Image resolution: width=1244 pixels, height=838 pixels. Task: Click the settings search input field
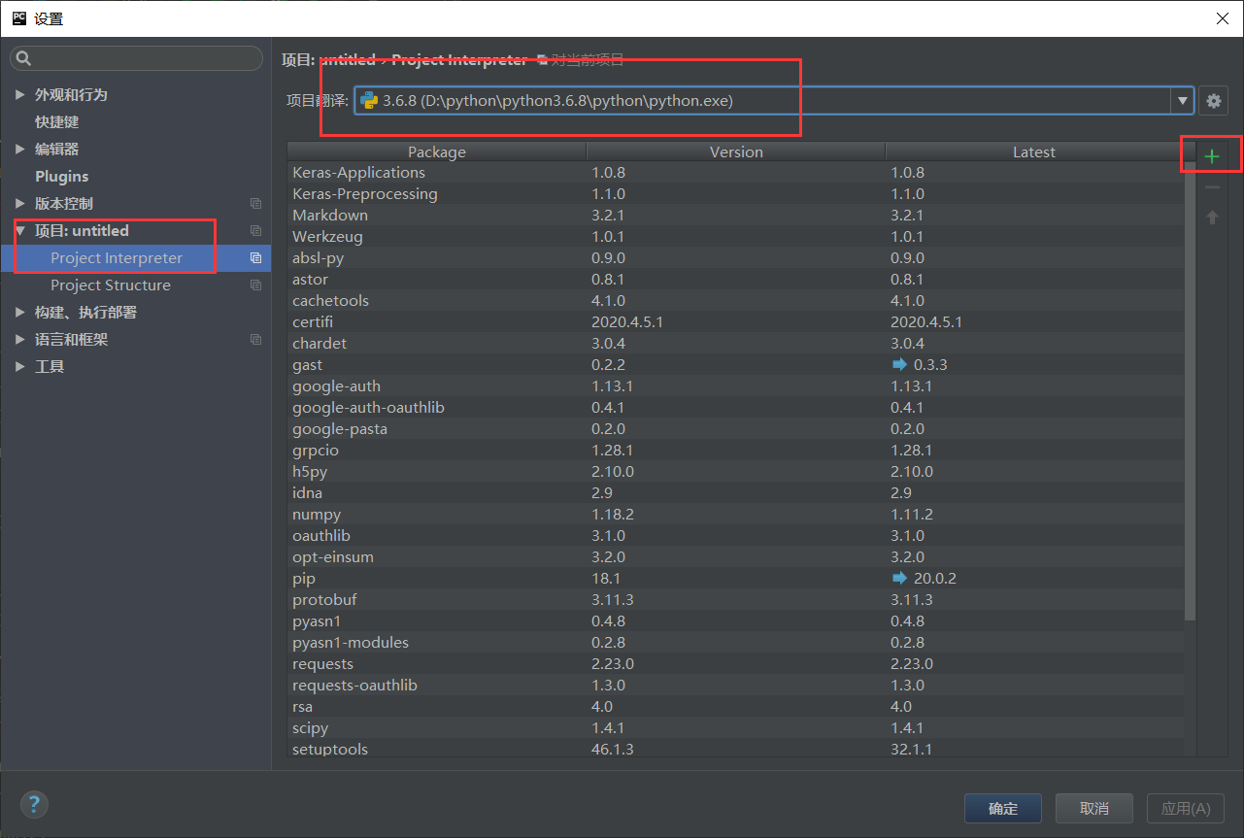click(136, 59)
